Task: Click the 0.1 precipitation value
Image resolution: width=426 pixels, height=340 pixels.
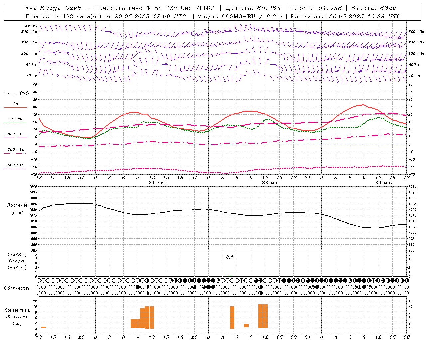Action: (x=230, y=257)
